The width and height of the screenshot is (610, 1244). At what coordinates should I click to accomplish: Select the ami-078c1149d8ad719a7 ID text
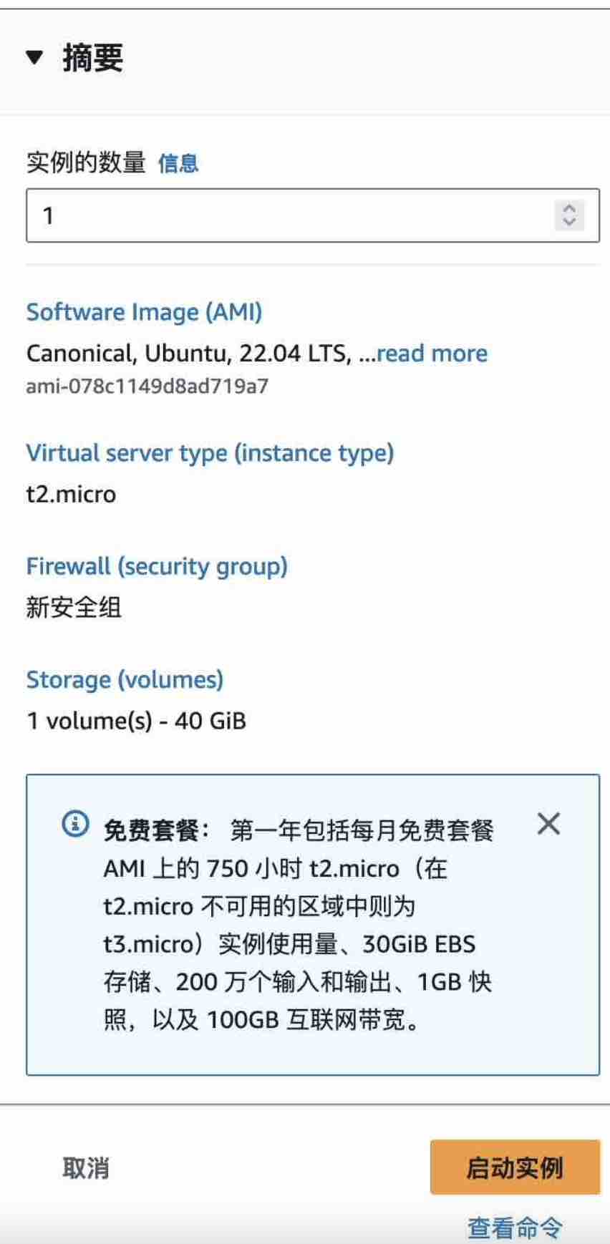147,387
